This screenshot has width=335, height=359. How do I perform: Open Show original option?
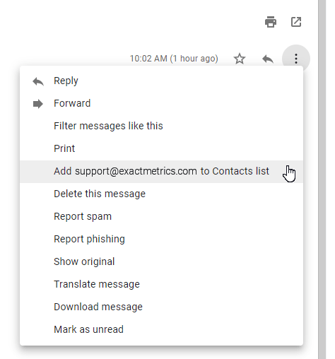point(161,261)
